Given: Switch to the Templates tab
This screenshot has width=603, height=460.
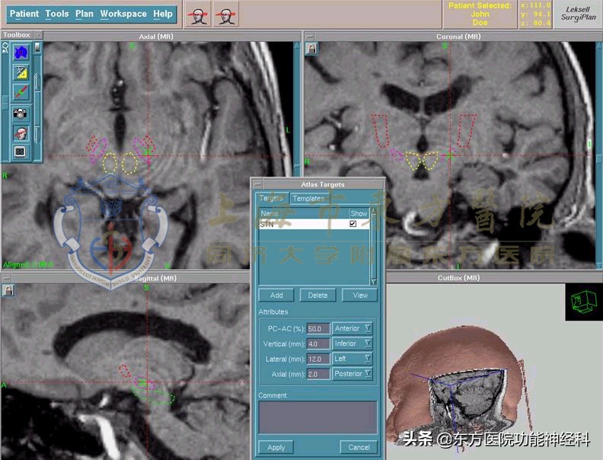Looking at the screenshot, I should [308, 199].
